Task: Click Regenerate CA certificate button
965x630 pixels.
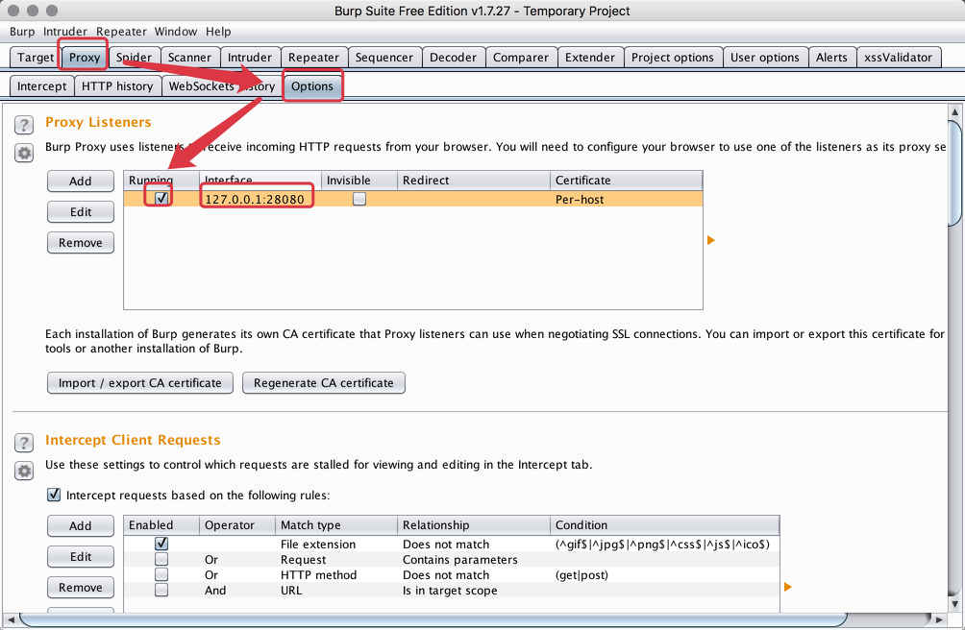Action: click(x=324, y=383)
